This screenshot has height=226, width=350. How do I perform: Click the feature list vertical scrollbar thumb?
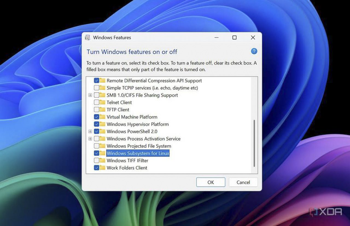tap(254, 143)
